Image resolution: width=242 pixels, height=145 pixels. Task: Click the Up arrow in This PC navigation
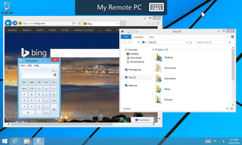(x=138, y=42)
